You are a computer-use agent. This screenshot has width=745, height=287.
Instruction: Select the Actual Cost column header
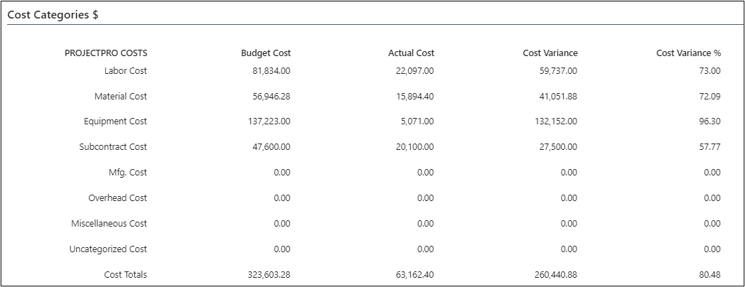(x=411, y=53)
